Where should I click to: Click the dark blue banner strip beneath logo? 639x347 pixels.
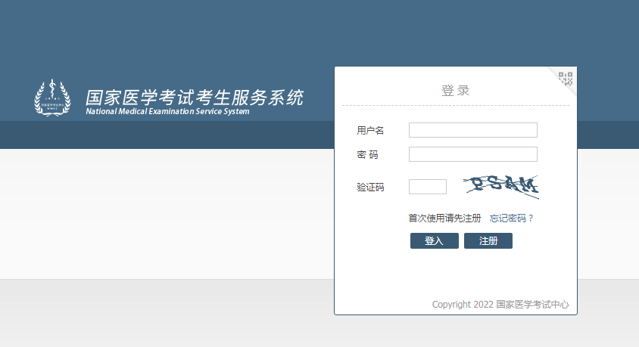167,135
